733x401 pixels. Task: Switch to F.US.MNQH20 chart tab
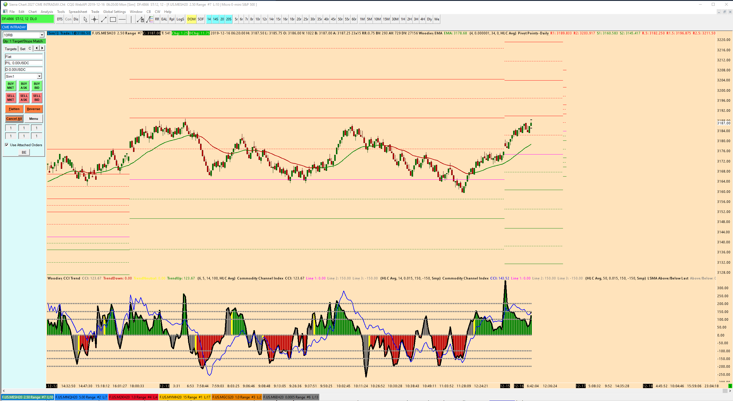(81, 397)
